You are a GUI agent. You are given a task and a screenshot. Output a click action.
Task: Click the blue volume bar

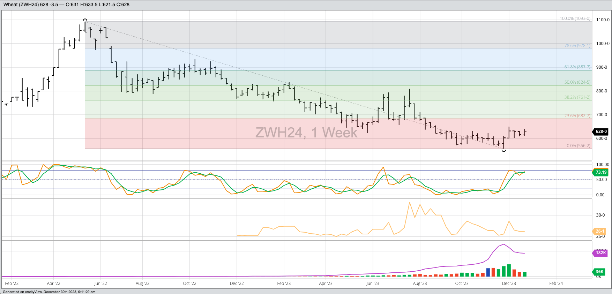488,272
